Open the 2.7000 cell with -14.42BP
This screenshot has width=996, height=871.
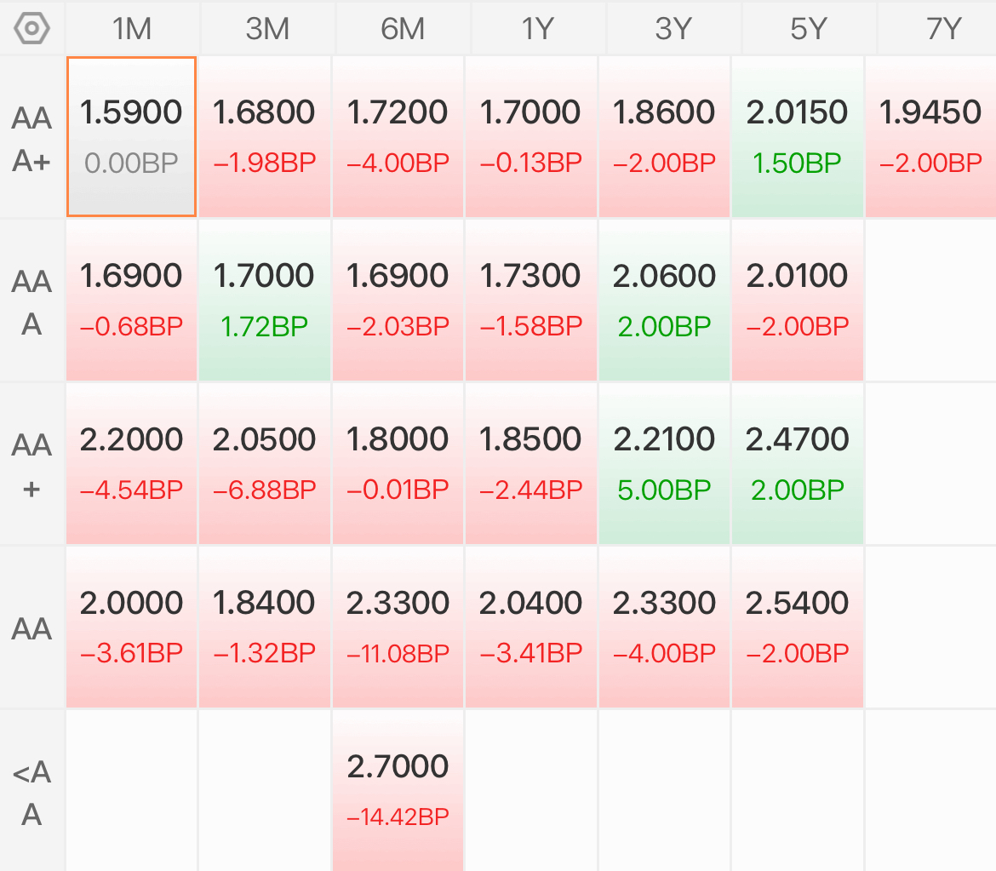pos(398,791)
